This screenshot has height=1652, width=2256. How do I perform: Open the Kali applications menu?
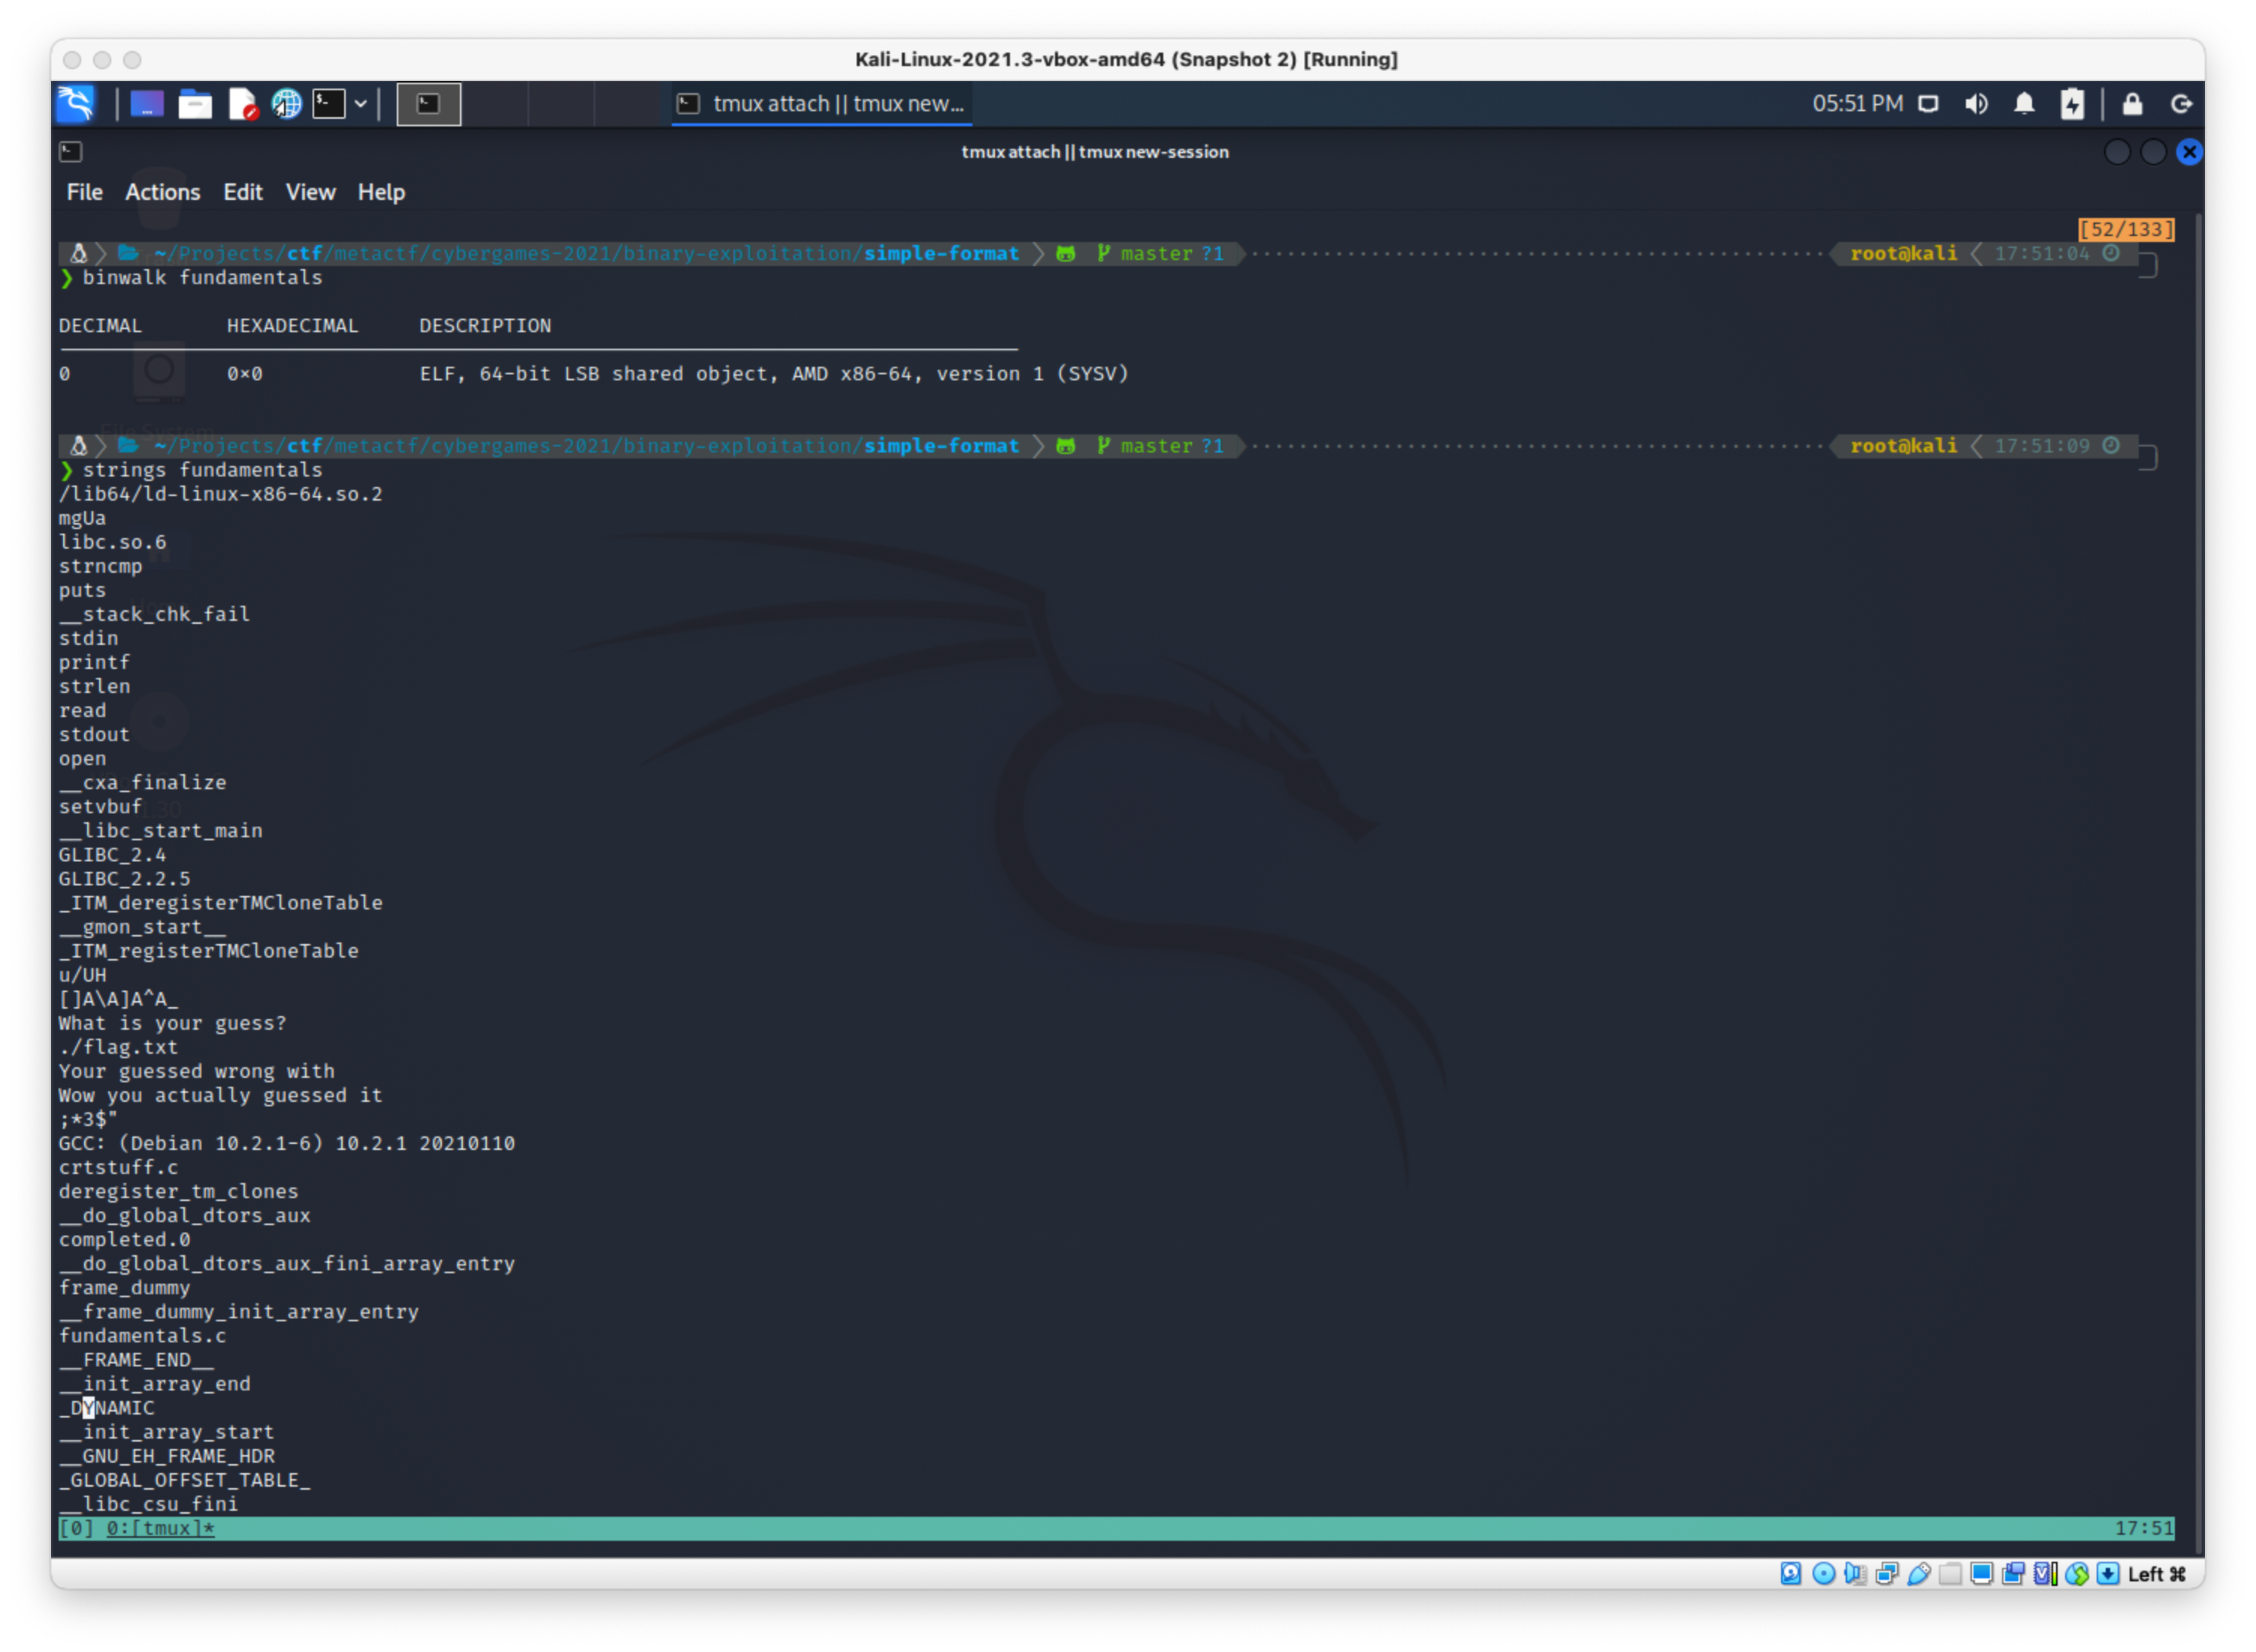click(x=76, y=103)
